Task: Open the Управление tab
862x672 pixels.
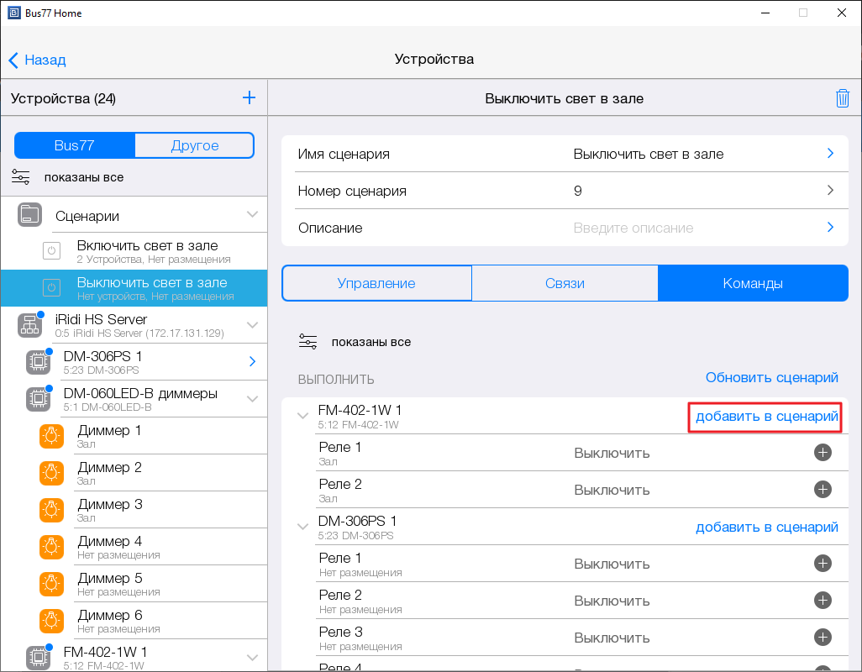Action: 376,283
